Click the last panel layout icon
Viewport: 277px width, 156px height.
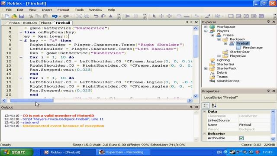click(261, 16)
